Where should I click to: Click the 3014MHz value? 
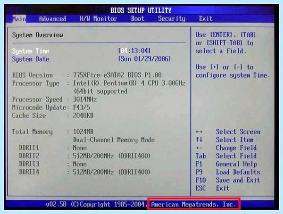click(85, 99)
